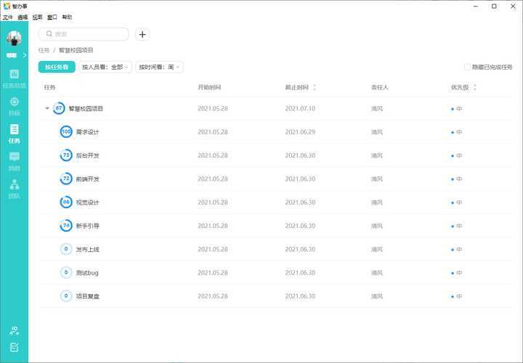Screen dimensions: 523x363
Task: Click the plus button beside search box
Action: click(x=142, y=34)
